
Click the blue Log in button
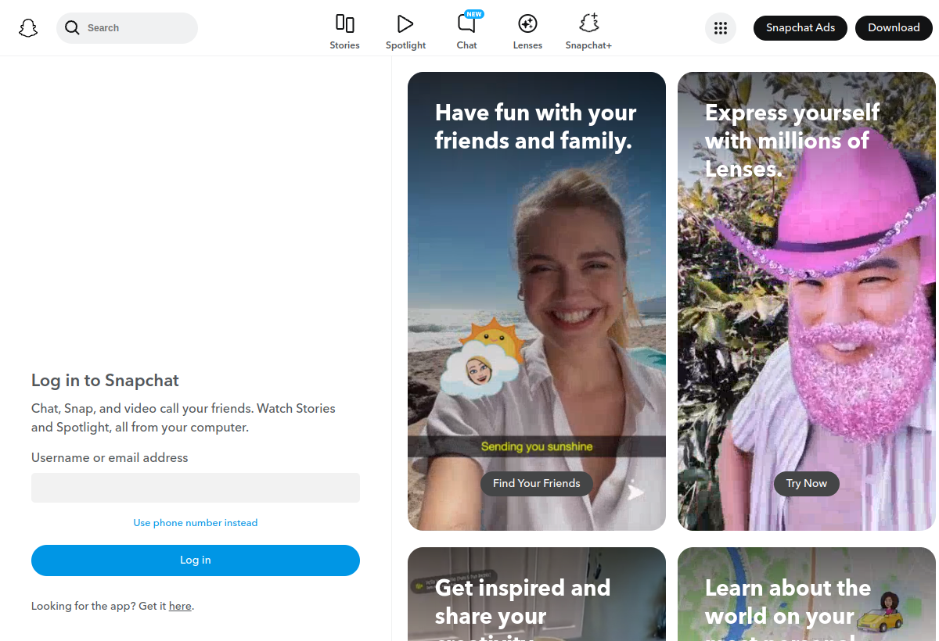pos(196,560)
